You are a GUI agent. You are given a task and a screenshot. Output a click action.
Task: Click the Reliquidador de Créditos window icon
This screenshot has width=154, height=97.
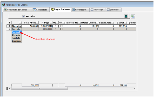pos(4,5)
